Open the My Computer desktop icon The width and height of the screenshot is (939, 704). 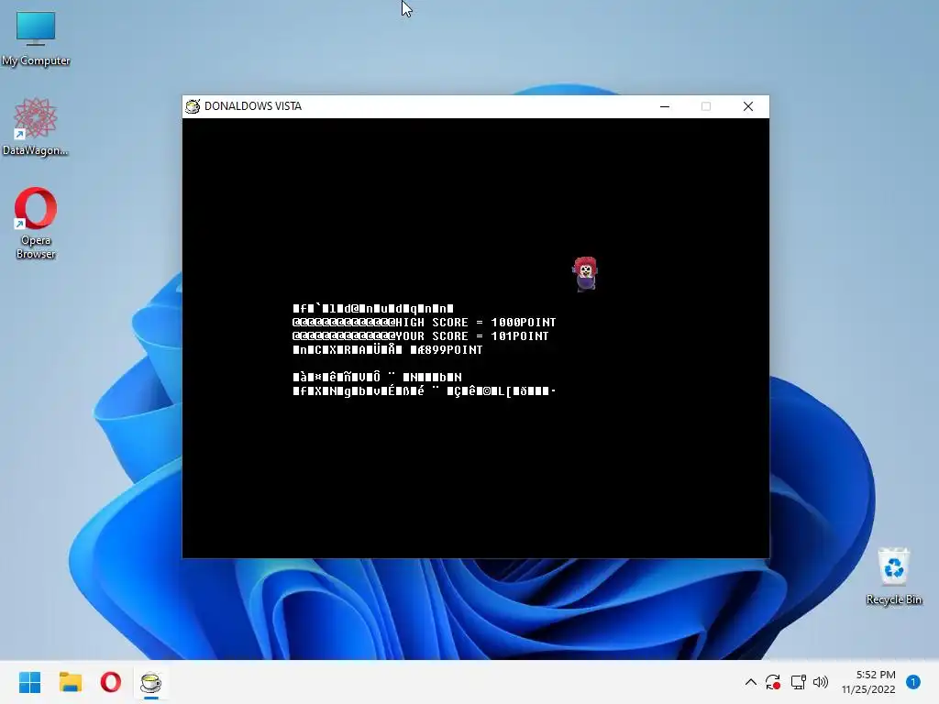pyautogui.click(x=36, y=38)
